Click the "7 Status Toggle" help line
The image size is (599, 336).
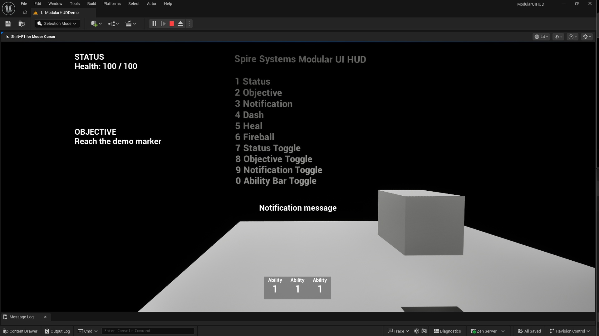pyautogui.click(x=268, y=148)
